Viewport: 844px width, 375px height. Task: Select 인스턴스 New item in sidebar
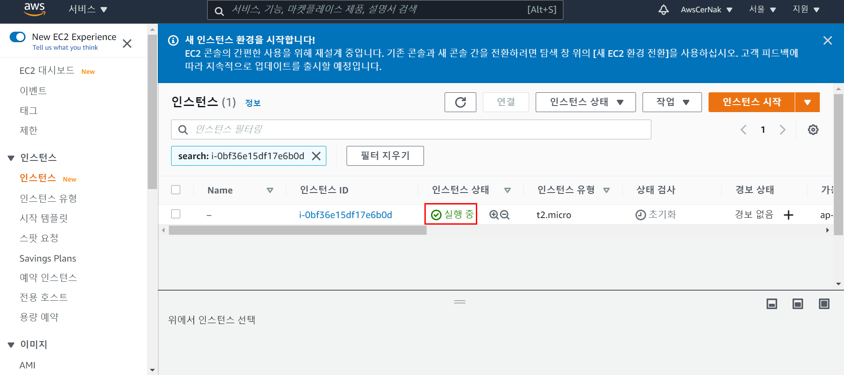coord(38,178)
